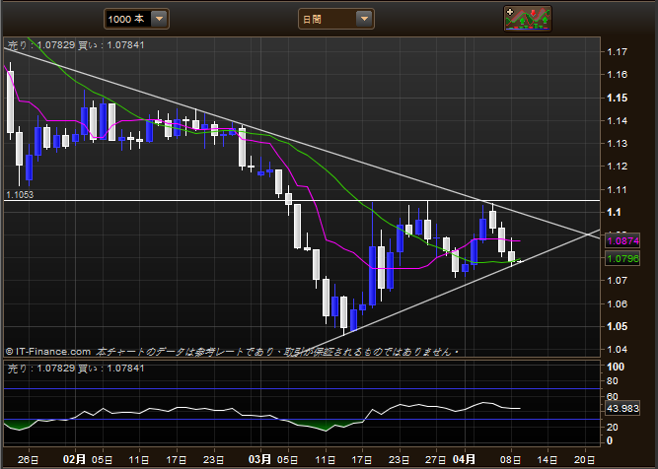Click the 1.06 price axis label
The height and width of the screenshot is (469, 658).
click(617, 303)
